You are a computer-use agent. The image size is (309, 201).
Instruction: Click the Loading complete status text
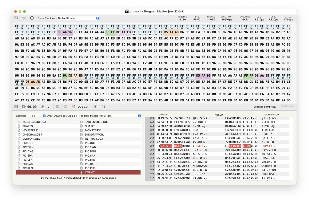tap(265, 107)
